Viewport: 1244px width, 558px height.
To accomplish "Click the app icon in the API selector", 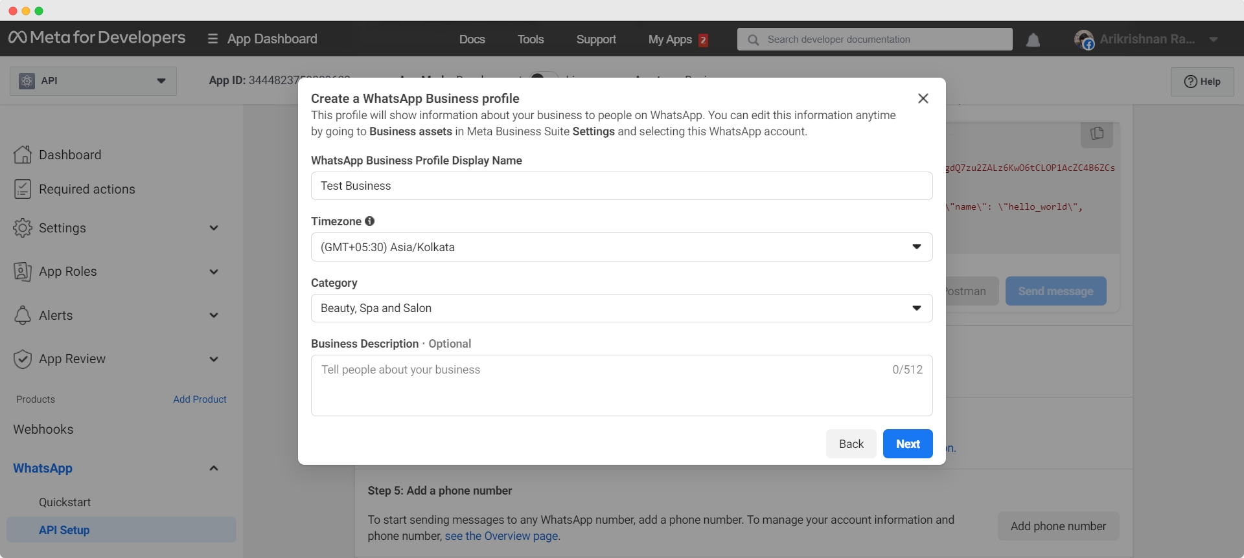I will point(27,81).
